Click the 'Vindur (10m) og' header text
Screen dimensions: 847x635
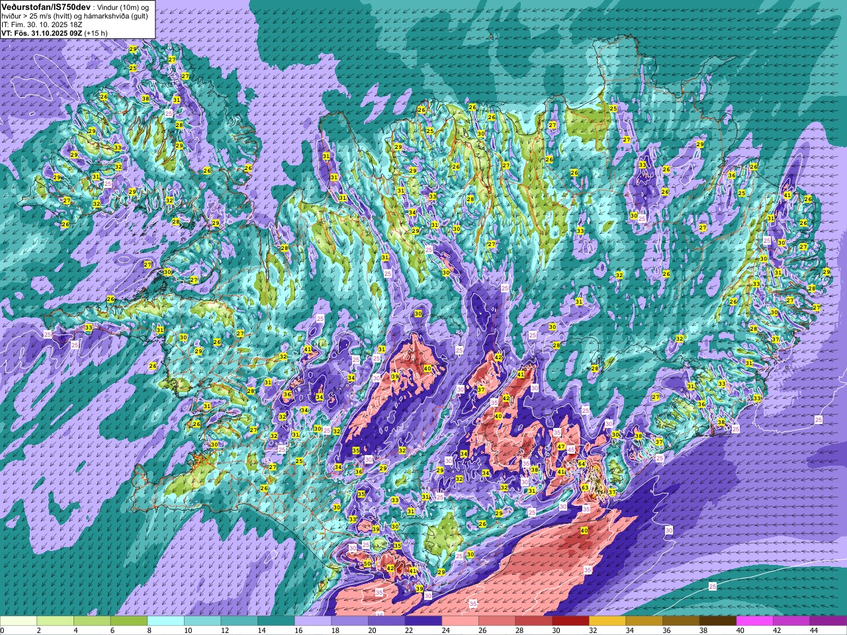123,7
